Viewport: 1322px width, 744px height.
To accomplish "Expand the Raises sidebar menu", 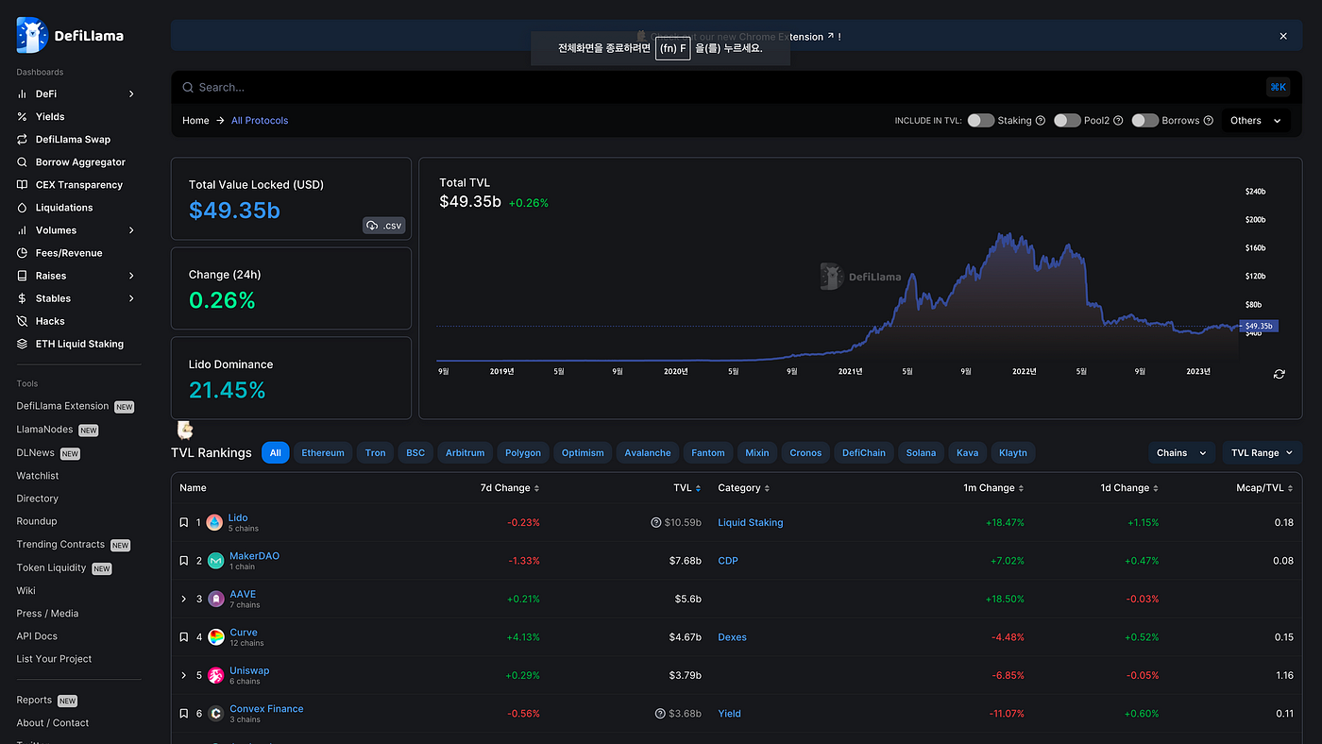I will click(131, 276).
